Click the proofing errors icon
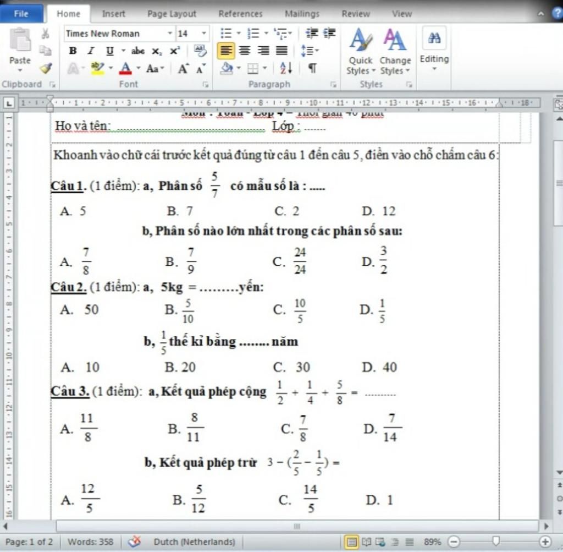This screenshot has height=552, width=563. pos(135,541)
